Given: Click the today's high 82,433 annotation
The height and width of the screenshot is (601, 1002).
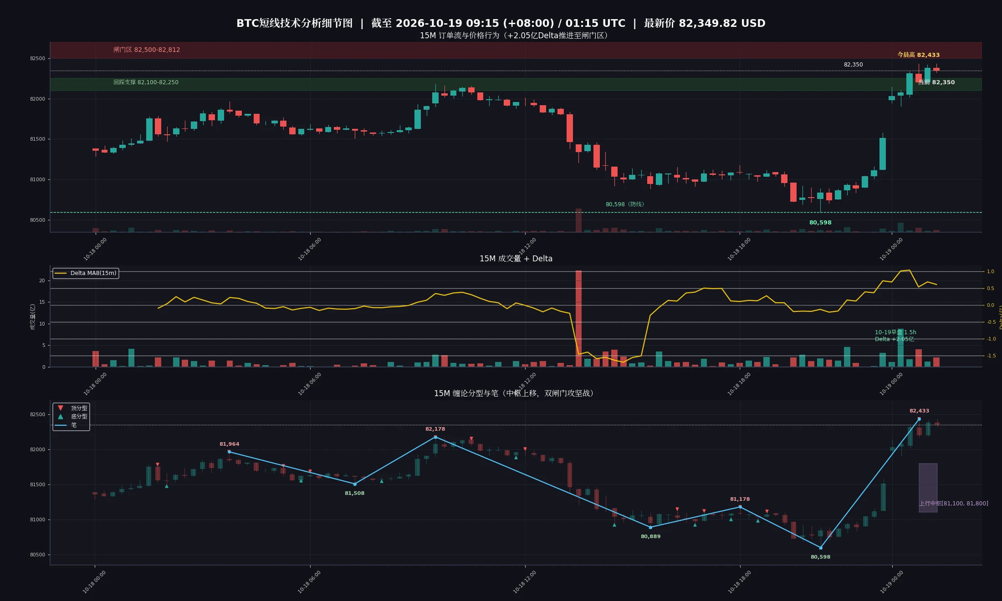Looking at the screenshot, I should pyautogui.click(x=919, y=55).
